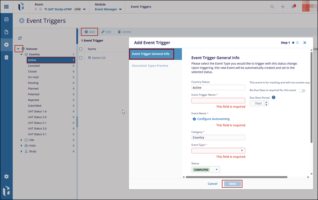Open the tasks calendar-check sidebar icon
This screenshot has width=318, height=200.
point(6,19)
